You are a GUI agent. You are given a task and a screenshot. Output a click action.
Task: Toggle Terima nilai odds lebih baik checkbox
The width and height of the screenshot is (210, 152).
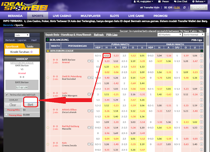click(7, 95)
